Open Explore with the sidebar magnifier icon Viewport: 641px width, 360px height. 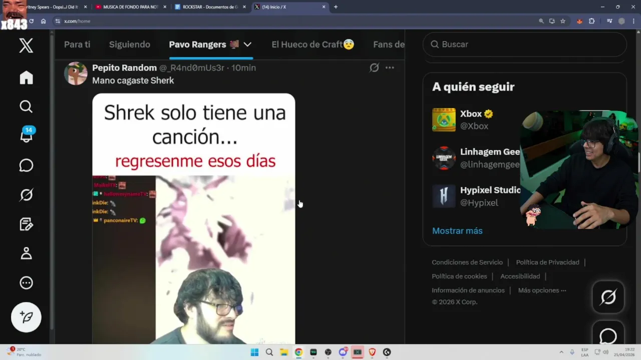(26, 106)
